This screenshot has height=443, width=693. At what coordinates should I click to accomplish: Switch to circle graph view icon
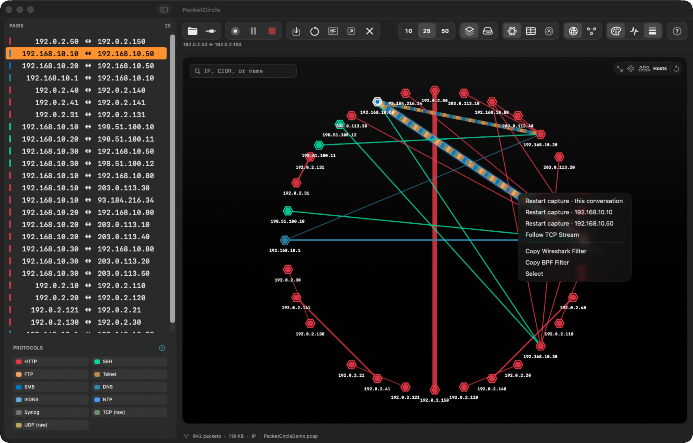pos(512,31)
